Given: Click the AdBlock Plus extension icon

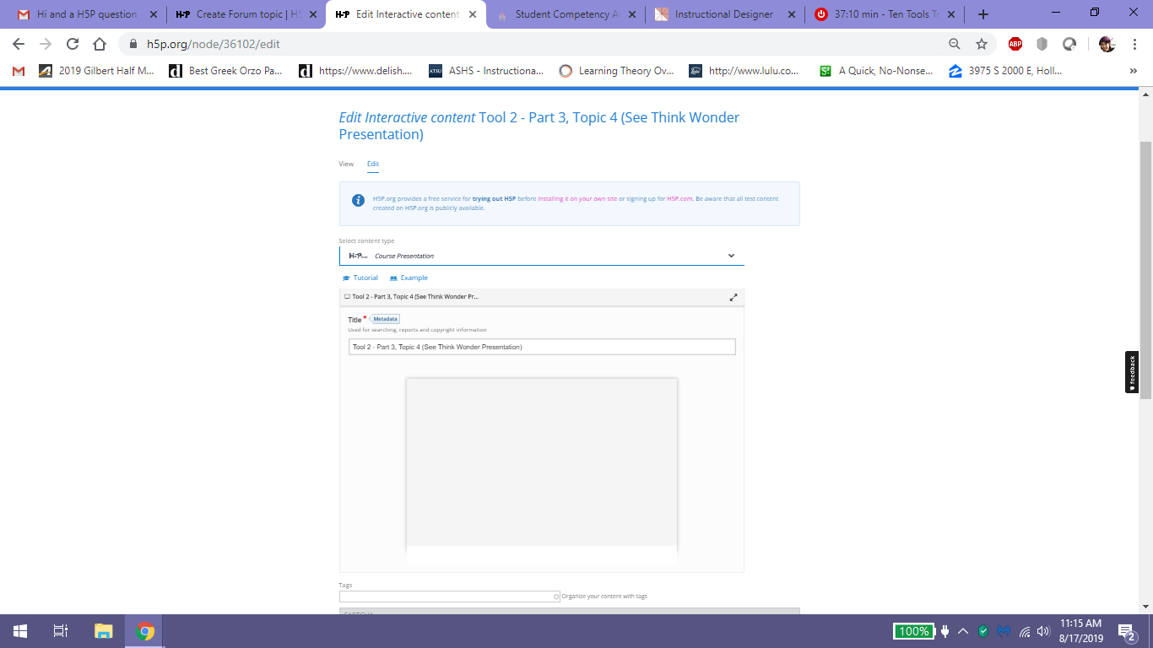Looking at the screenshot, I should pos(1014,43).
